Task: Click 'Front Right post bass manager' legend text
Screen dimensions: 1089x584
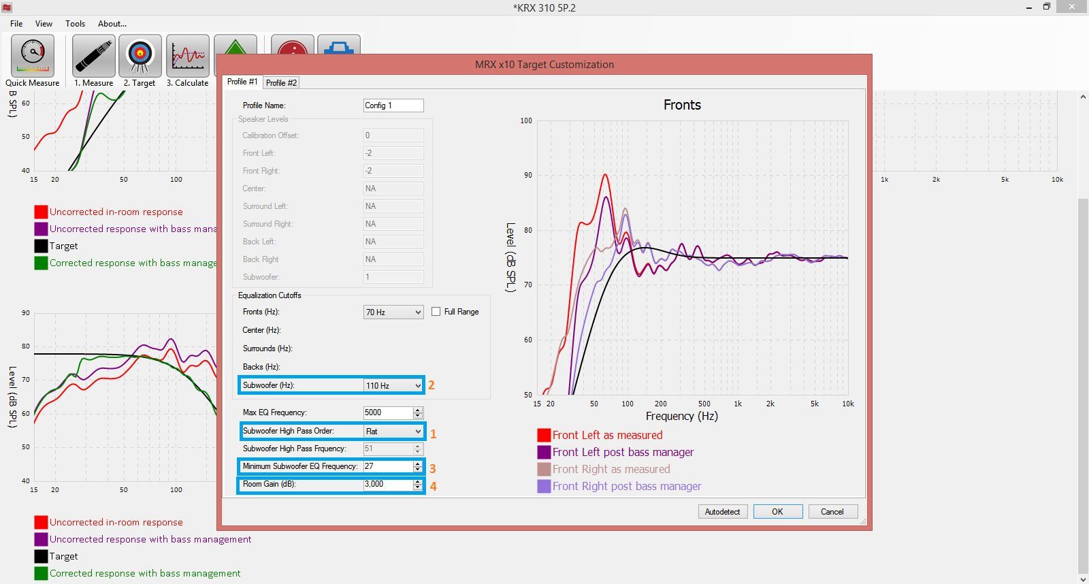Action: (627, 486)
